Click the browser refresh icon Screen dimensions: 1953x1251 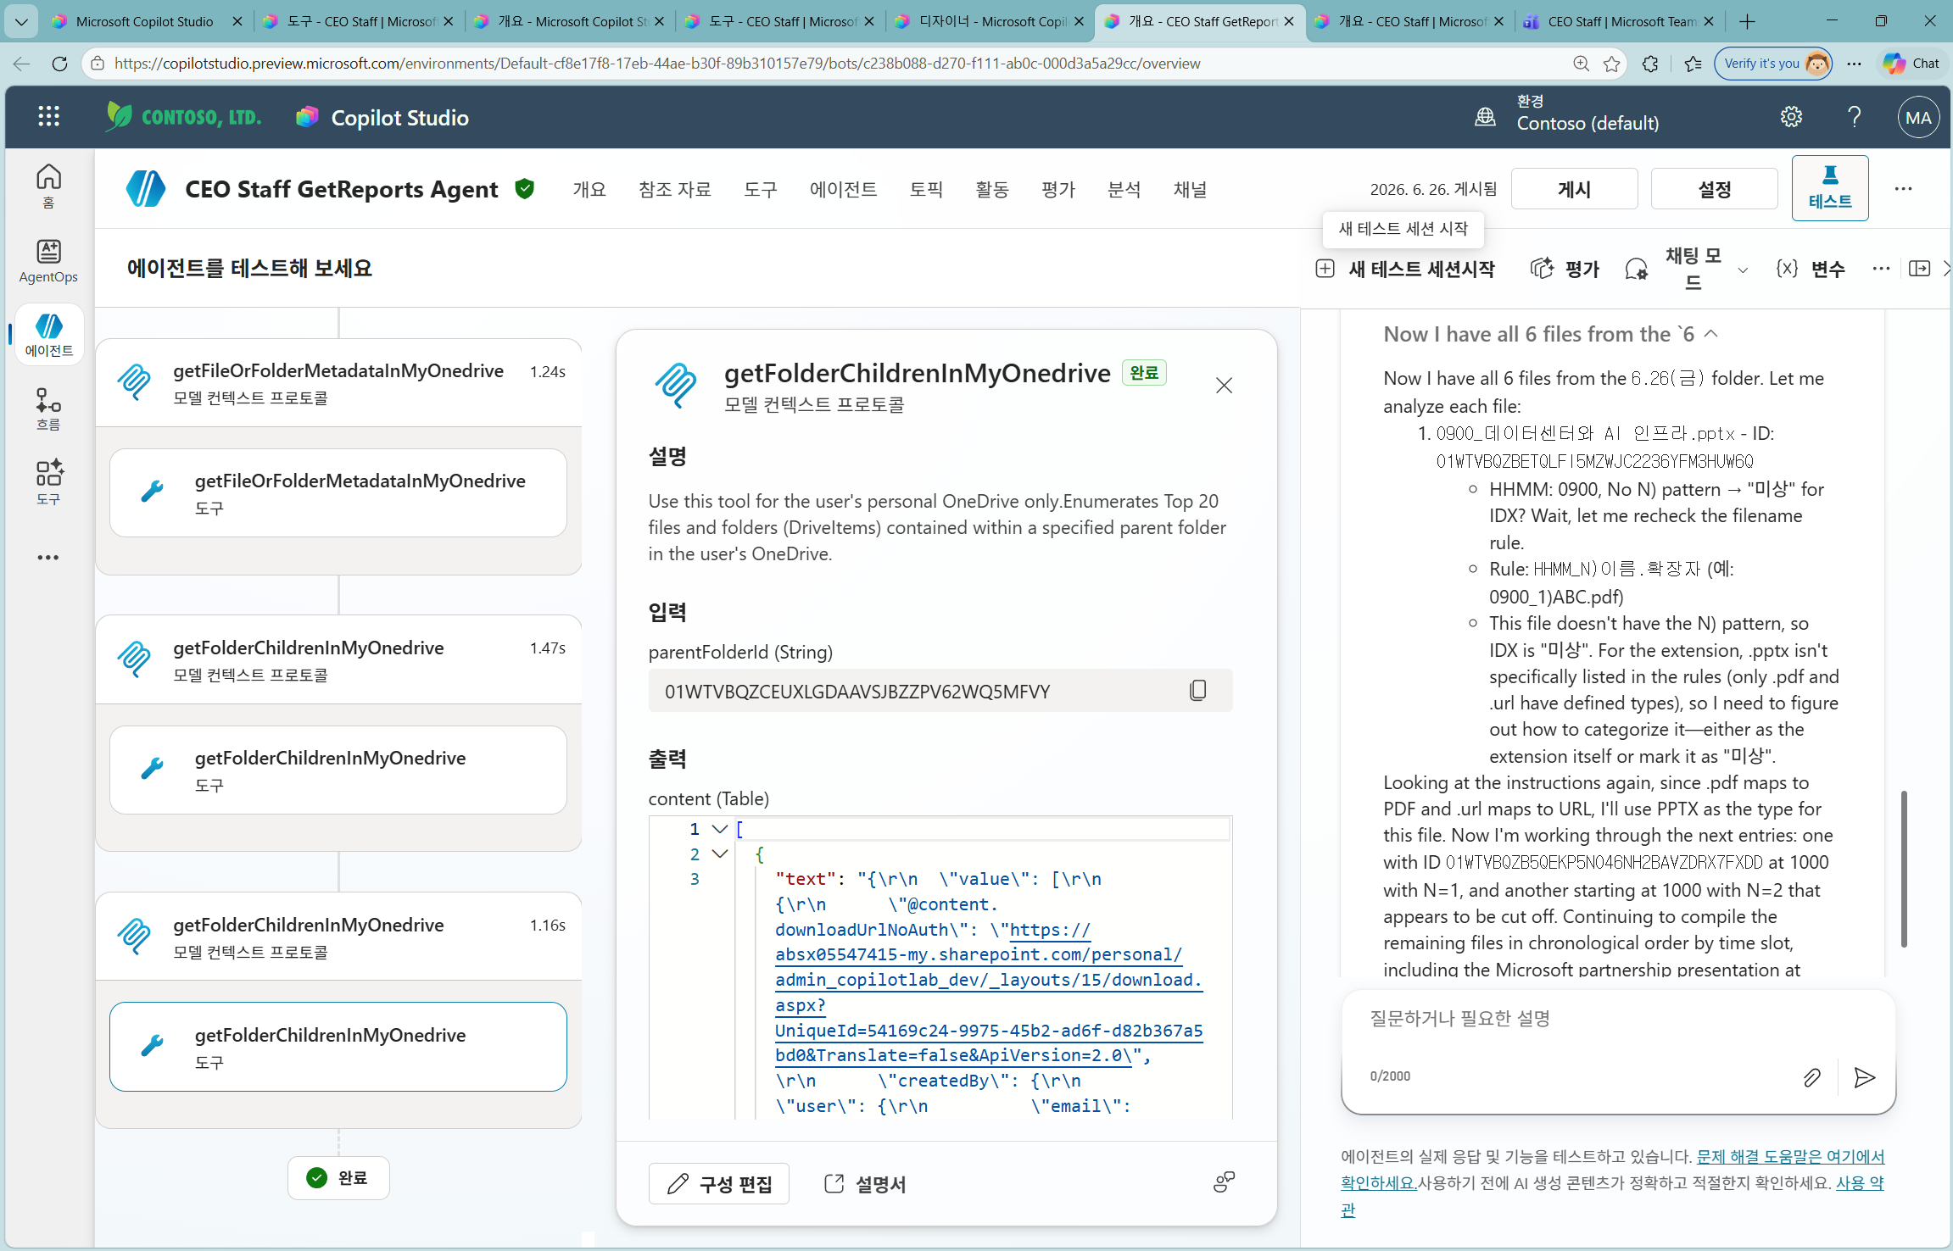pos(59,64)
